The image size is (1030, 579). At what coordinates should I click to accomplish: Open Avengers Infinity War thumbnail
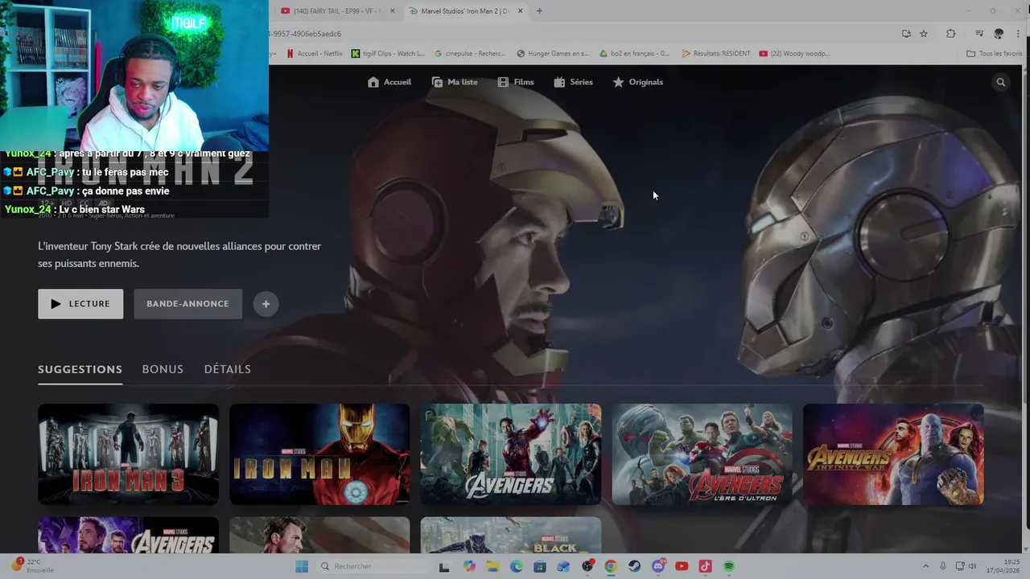pos(893,454)
